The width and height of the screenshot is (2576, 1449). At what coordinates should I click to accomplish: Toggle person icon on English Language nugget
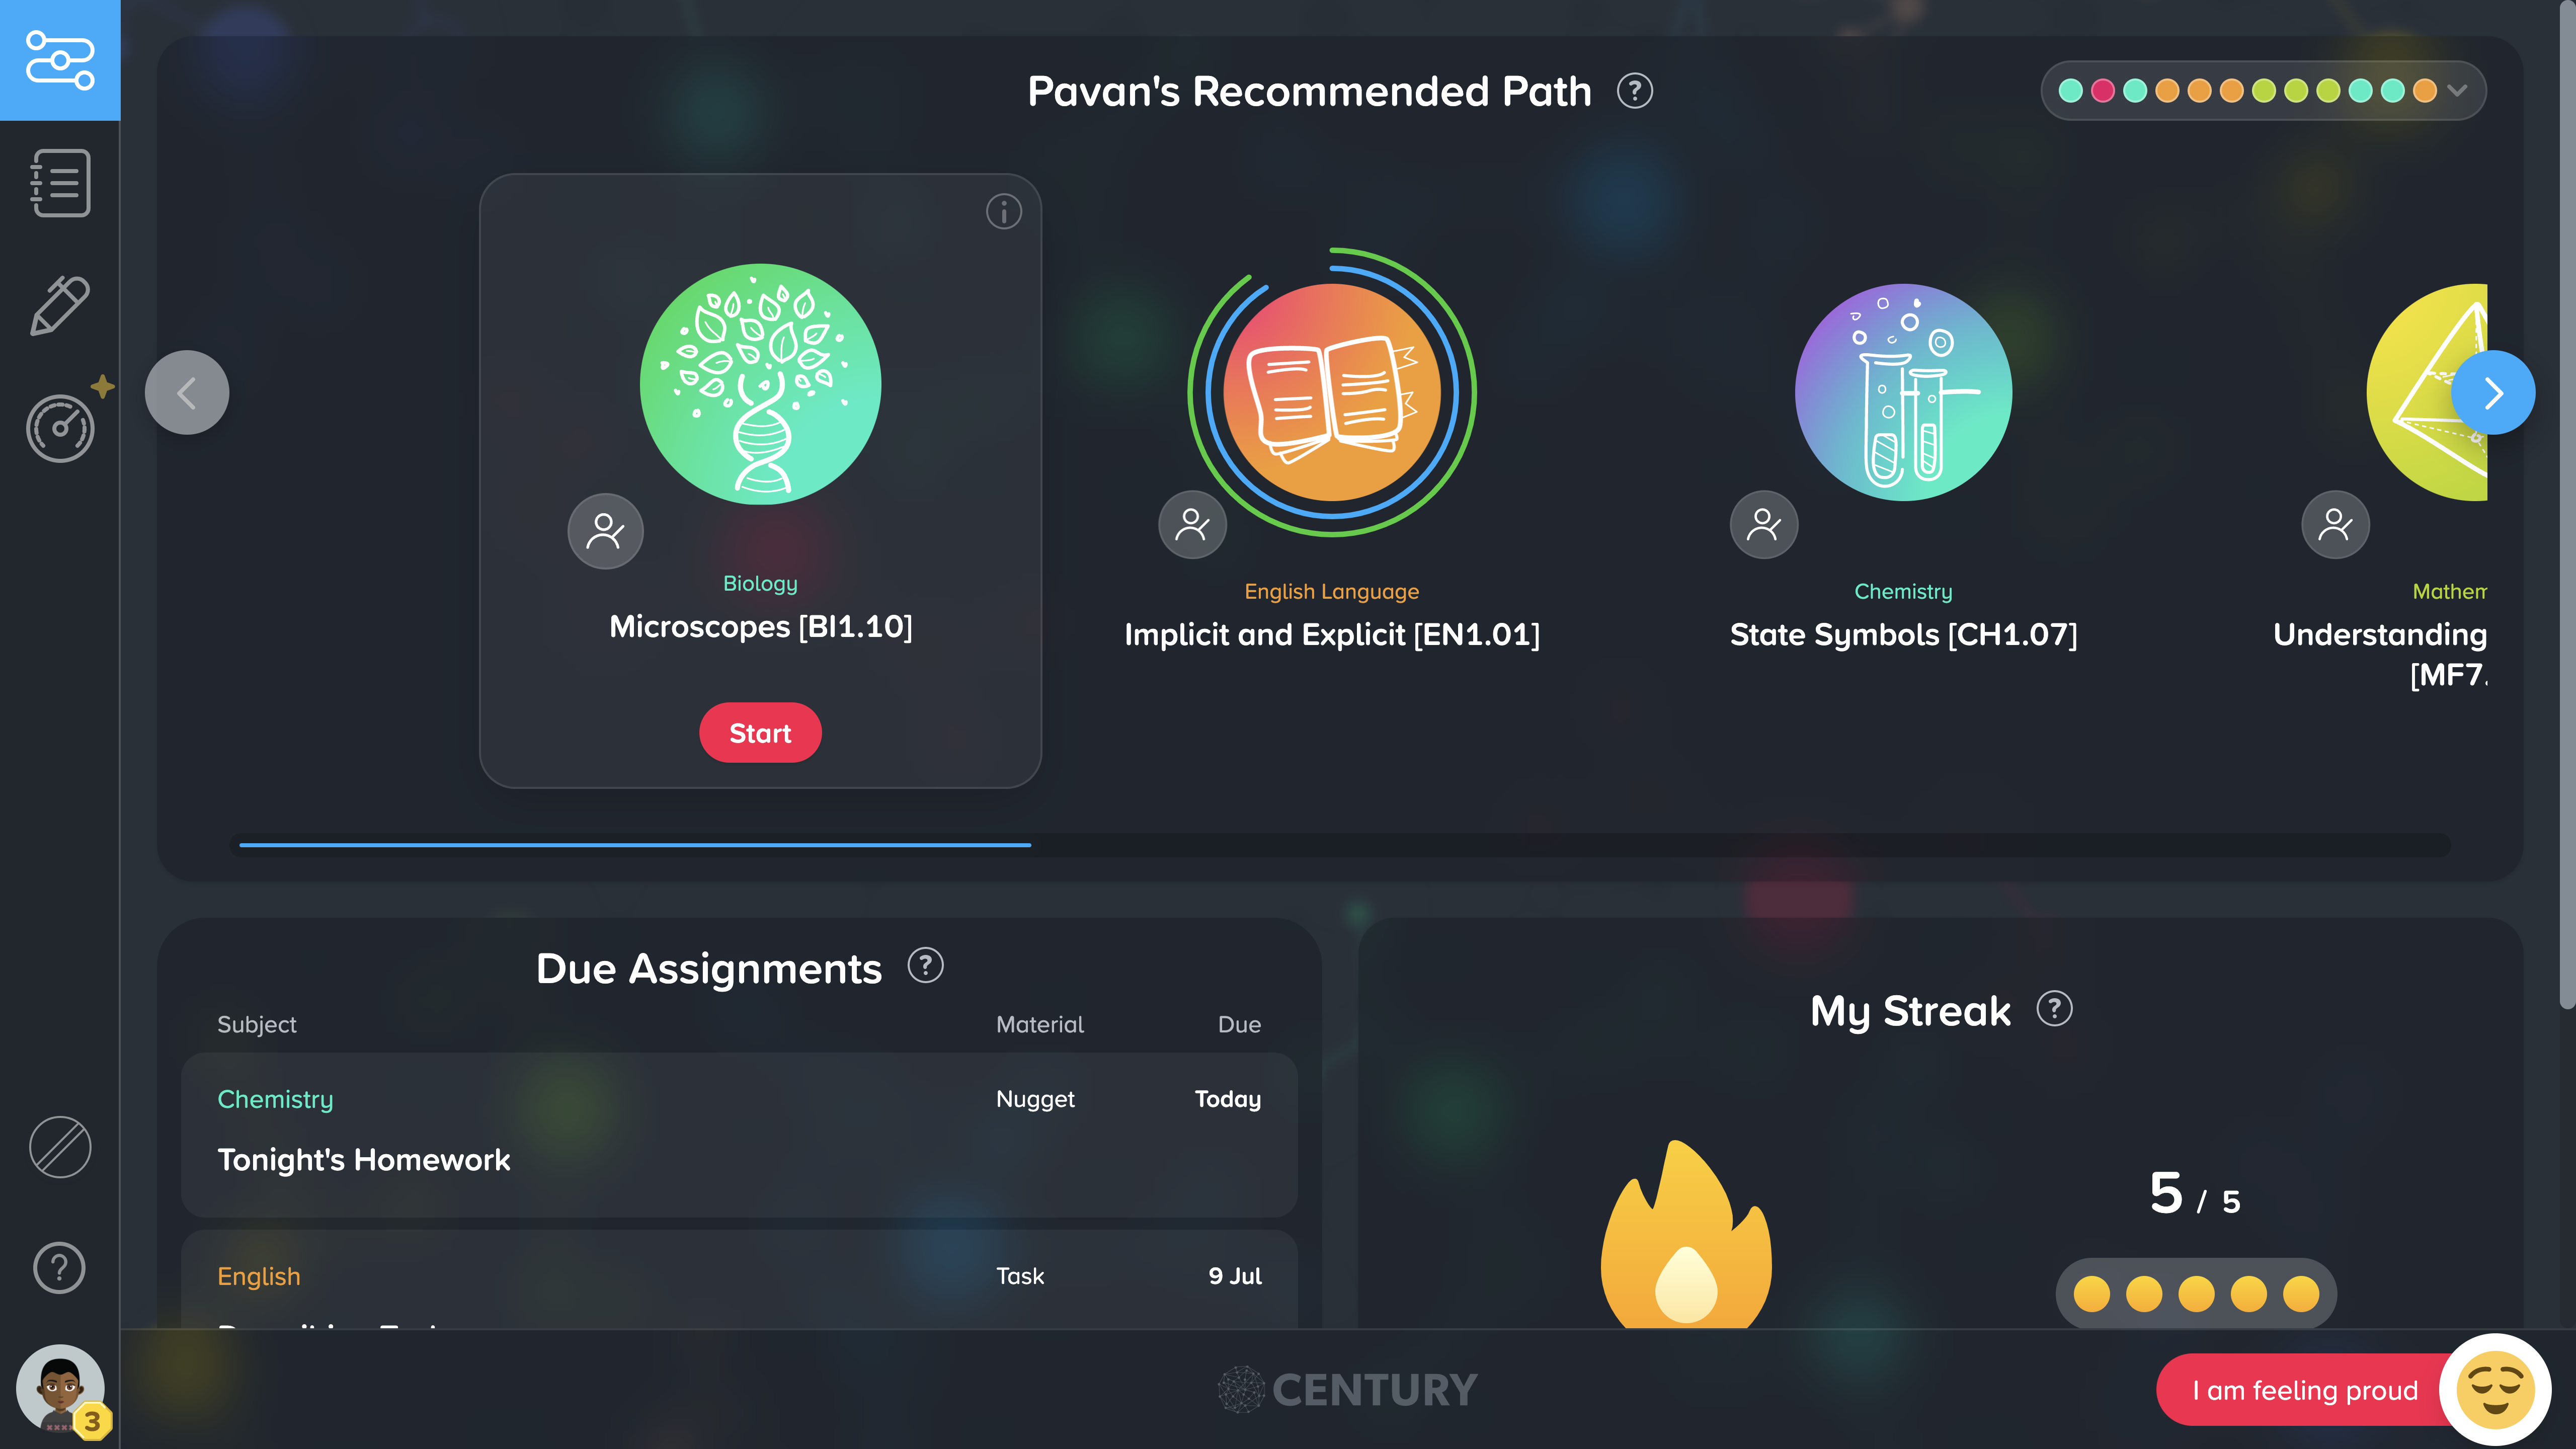[x=1192, y=524]
